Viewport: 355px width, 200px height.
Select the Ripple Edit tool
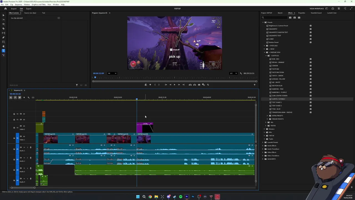pyautogui.click(x=3, y=24)
